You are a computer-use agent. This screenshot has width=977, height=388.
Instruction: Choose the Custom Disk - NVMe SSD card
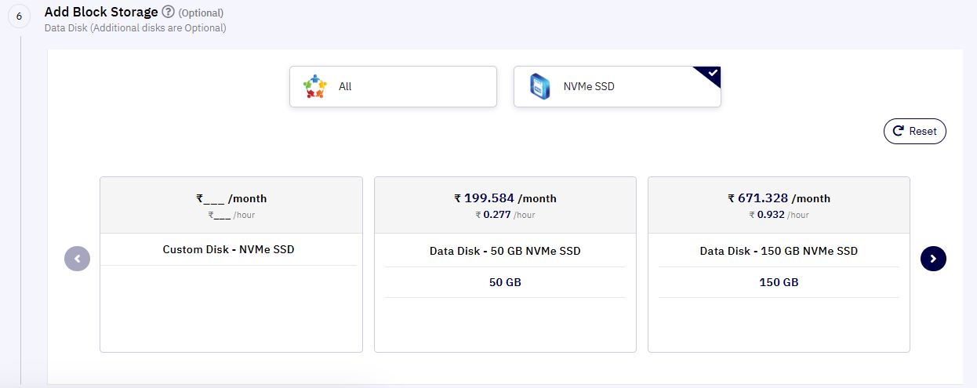(x=231, y=264)
